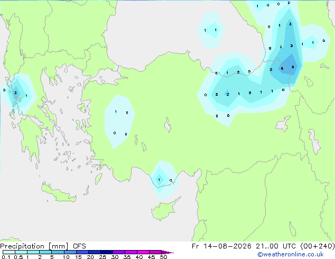This screenshot has height=259, width=335.
Task: Click the 2–5 mm legend swatch
Action: click(x=45, y=252)
